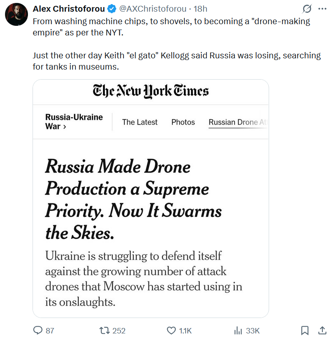Click the Grok slashed-circle icon
The image size is (330, 343).
click(307, 9)
